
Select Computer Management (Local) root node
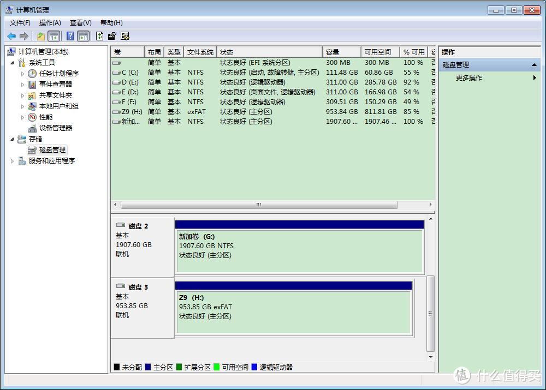click(x=44, y=51)
